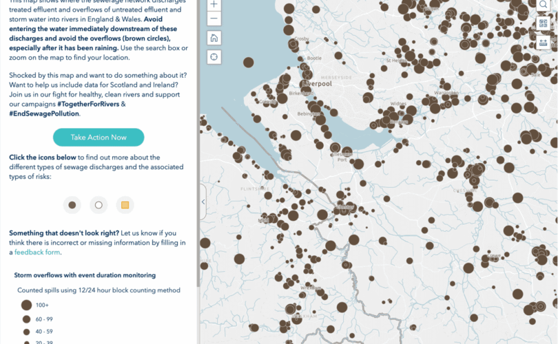Reset map to home extent

(x=214, y=38)
